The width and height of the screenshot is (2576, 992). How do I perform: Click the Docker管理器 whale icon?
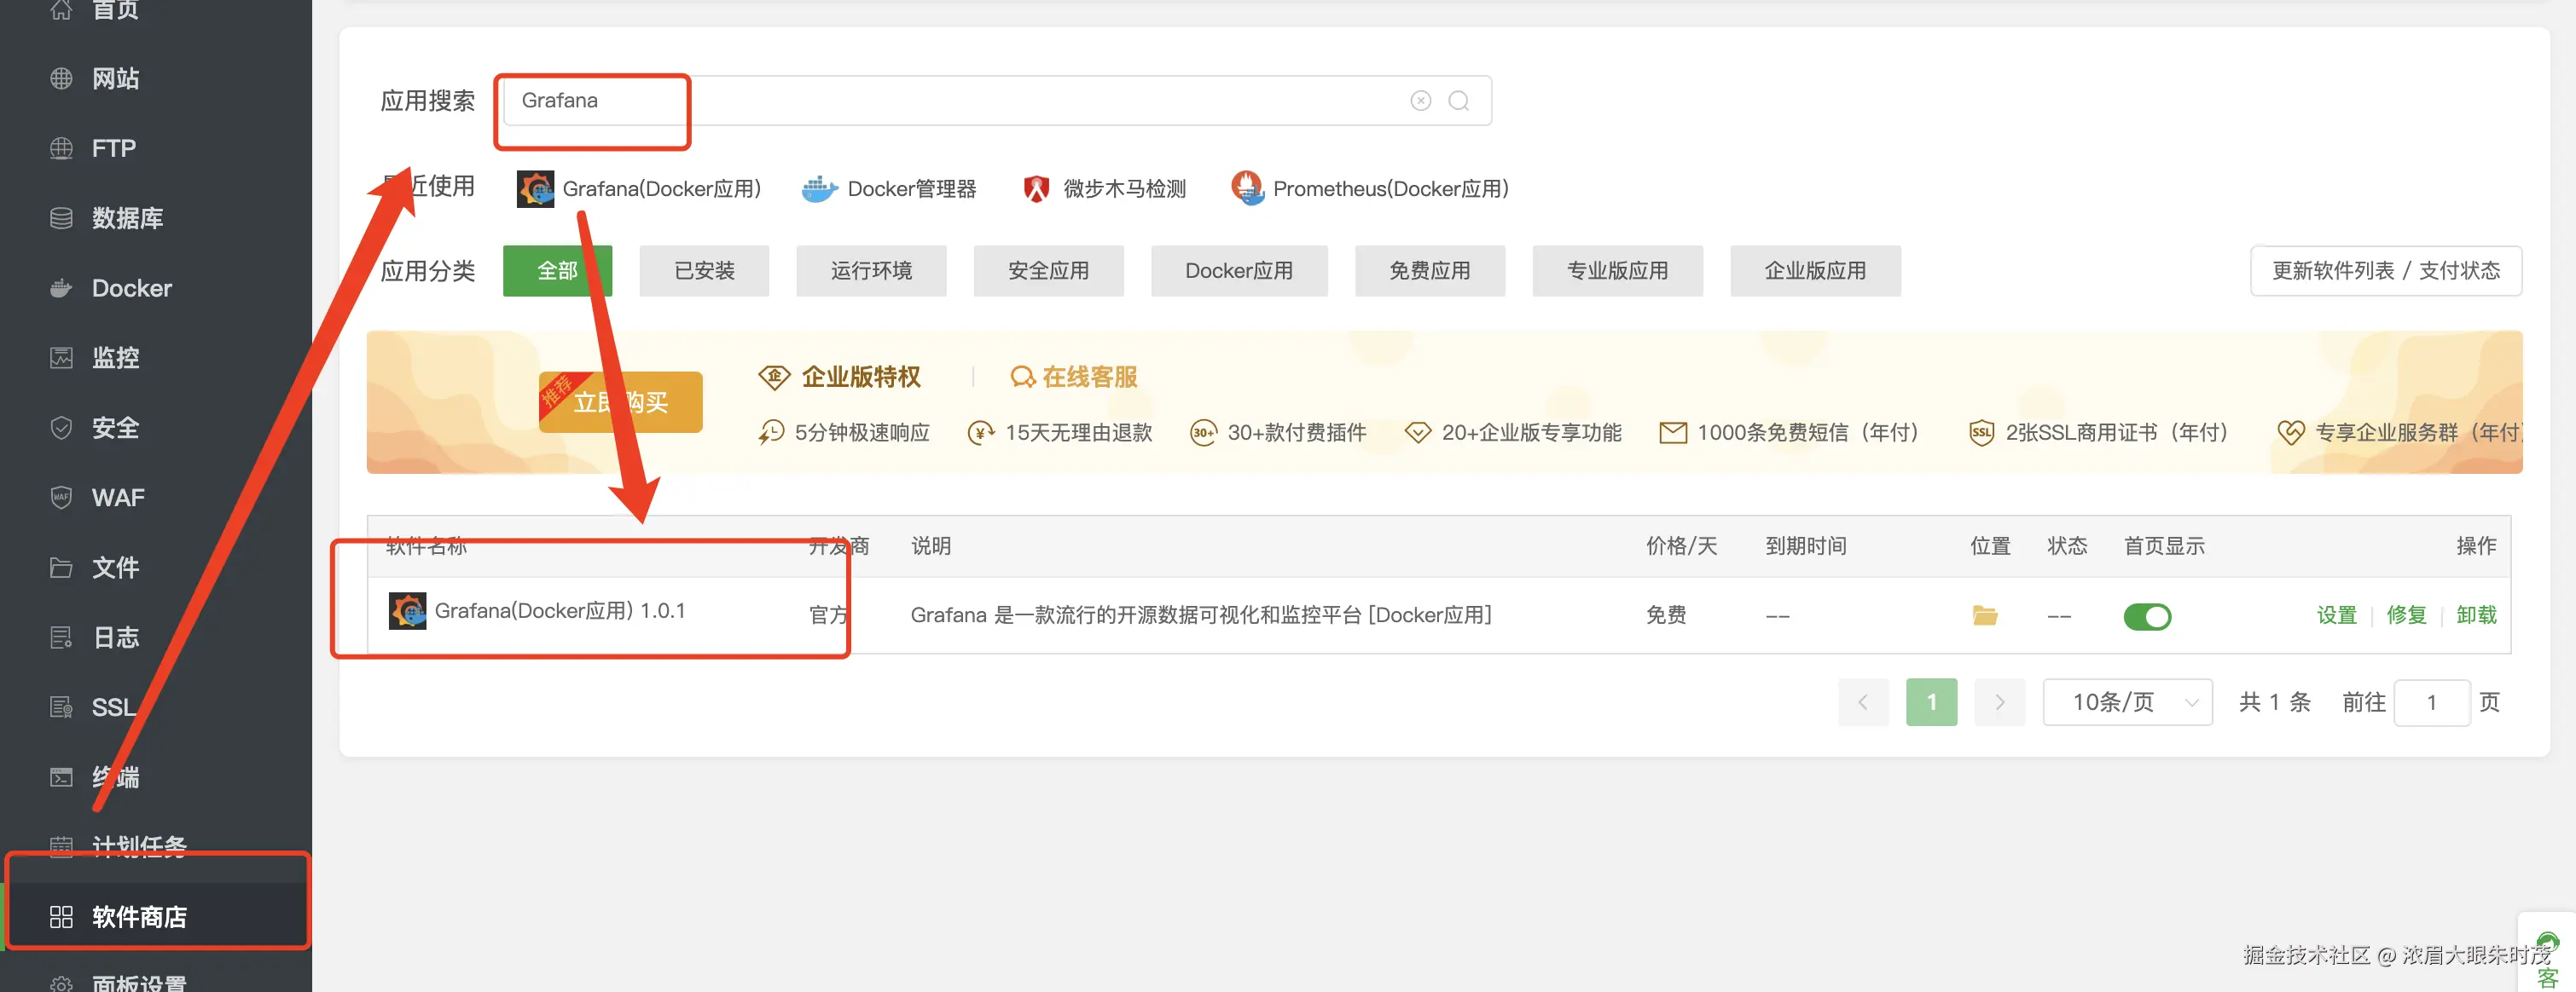click(819, 189)
